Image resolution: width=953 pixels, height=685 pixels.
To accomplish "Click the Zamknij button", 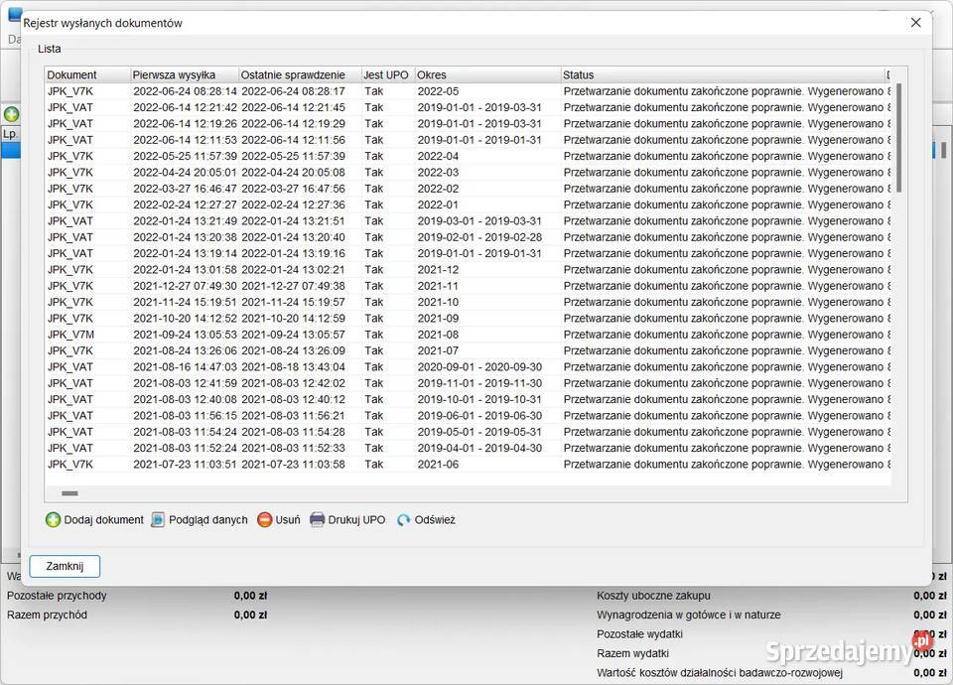I will click(x=65, y=566).
